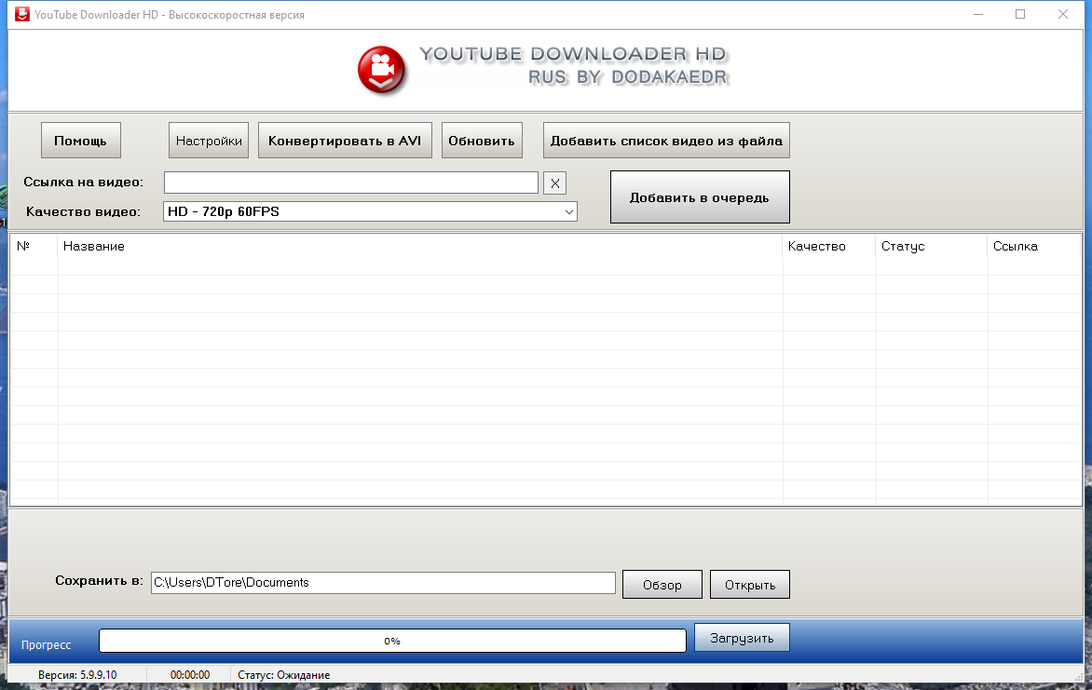This screenshot has width=1092, height=690.
Task: Click Открыть to open save folder
Action: click(749, 585)
